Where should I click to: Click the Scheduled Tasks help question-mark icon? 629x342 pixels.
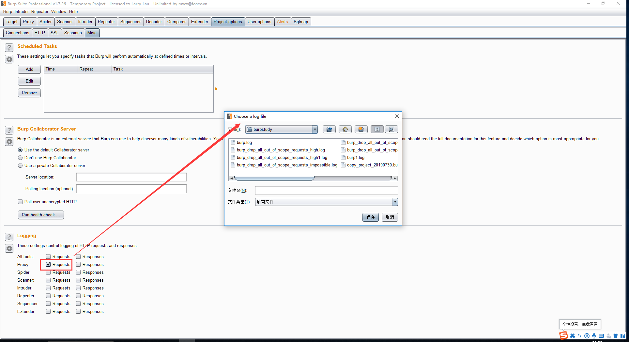tap(9, 48)
